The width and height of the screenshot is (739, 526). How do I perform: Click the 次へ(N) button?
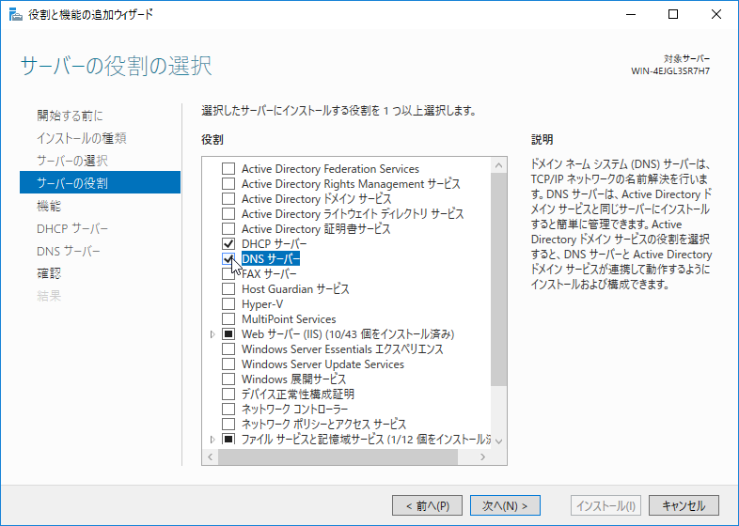pyautogui.click(x=505, y=505)
